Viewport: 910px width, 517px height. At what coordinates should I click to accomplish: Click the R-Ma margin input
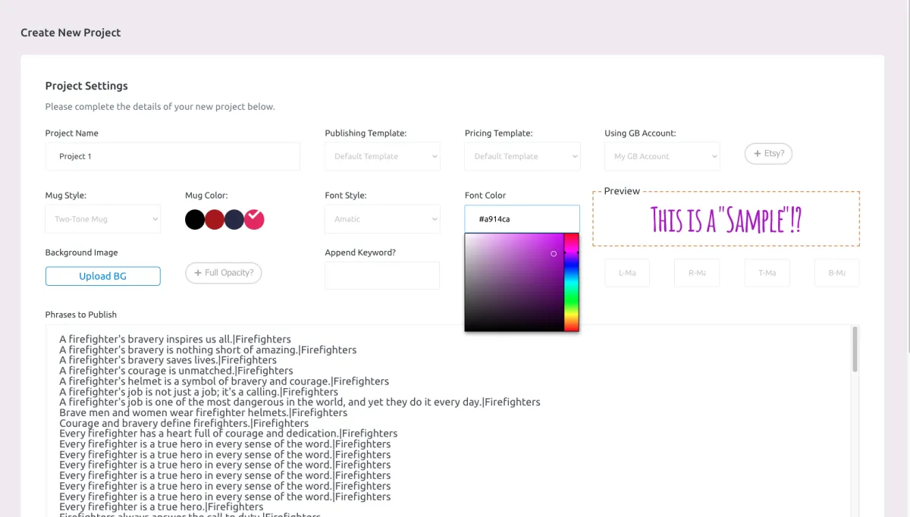click(x=697, y=273)
